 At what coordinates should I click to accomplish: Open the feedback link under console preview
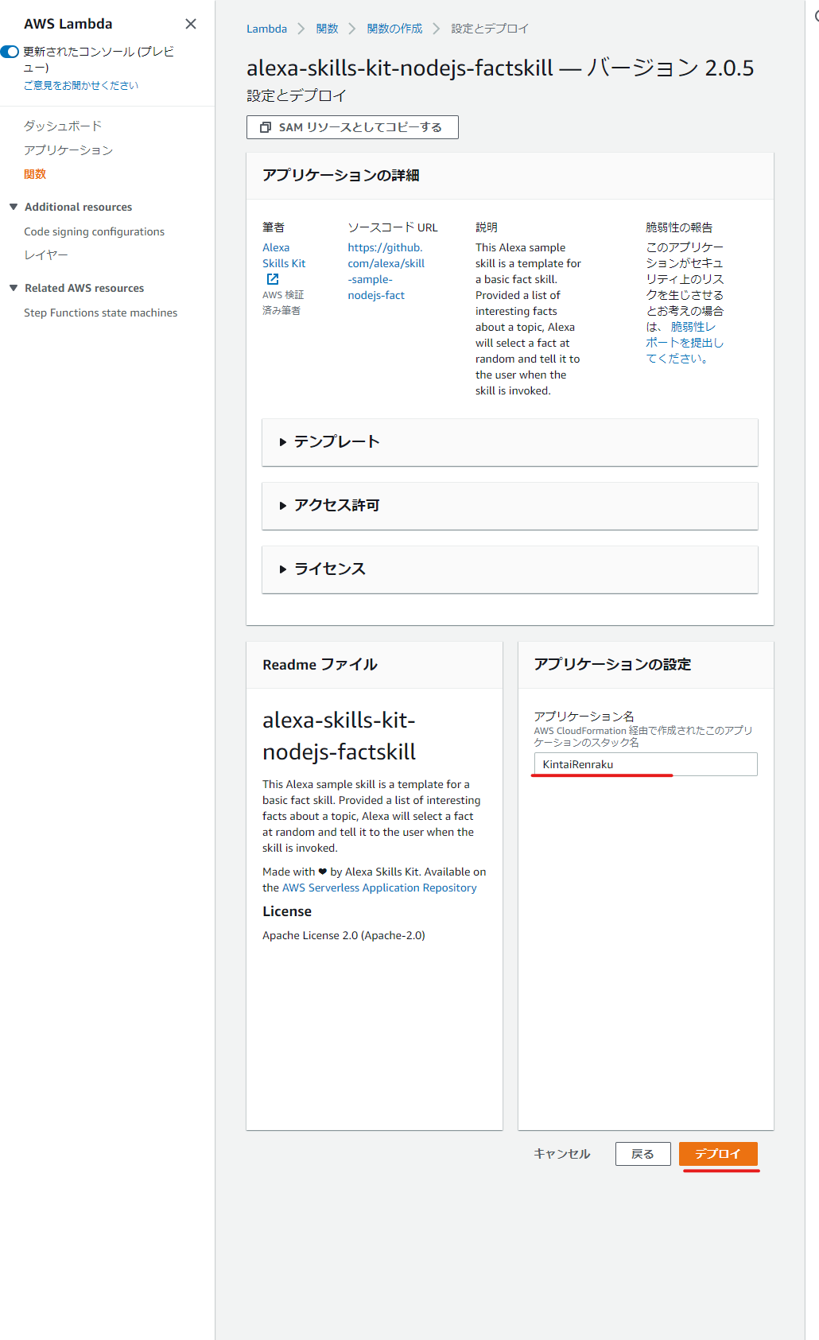(x=81, y=85)
